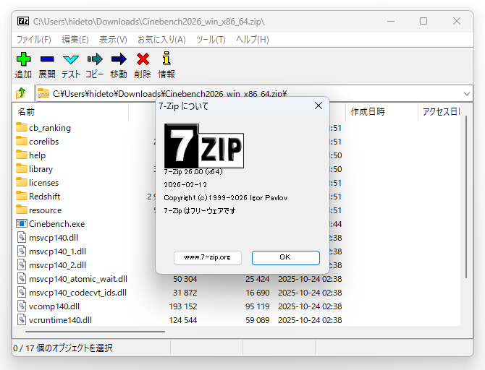Run the テスト (Test) toolbar icon
Image resolution: width=485 pixels, height=370 pixels.
(x=71, y=59)
